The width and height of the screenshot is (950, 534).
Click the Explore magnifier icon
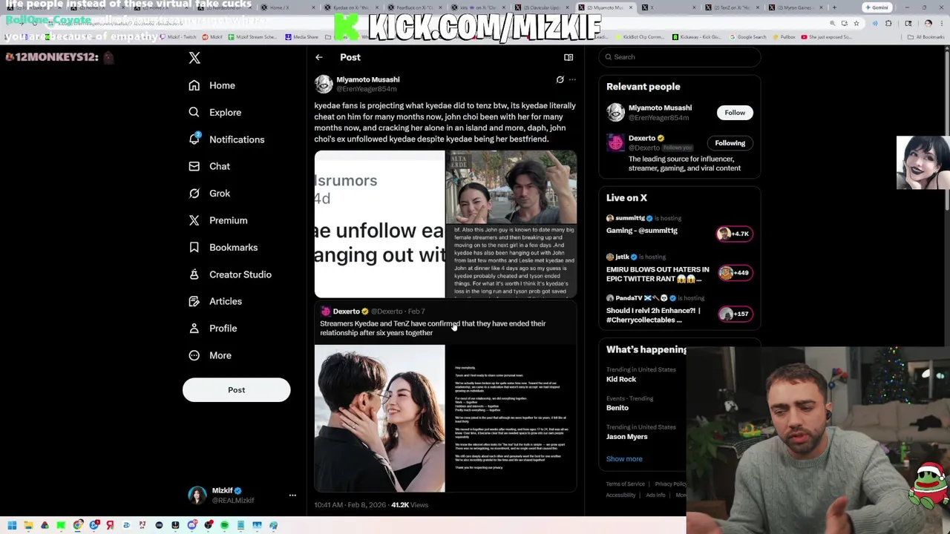pos(194,112)
